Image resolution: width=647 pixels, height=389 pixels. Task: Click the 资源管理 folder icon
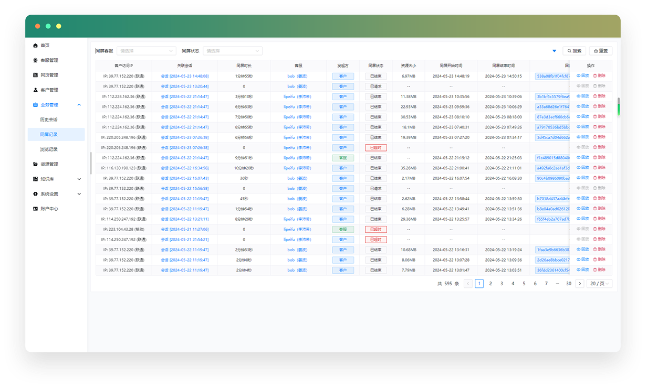pyautogui.click(x=35, y=164)
